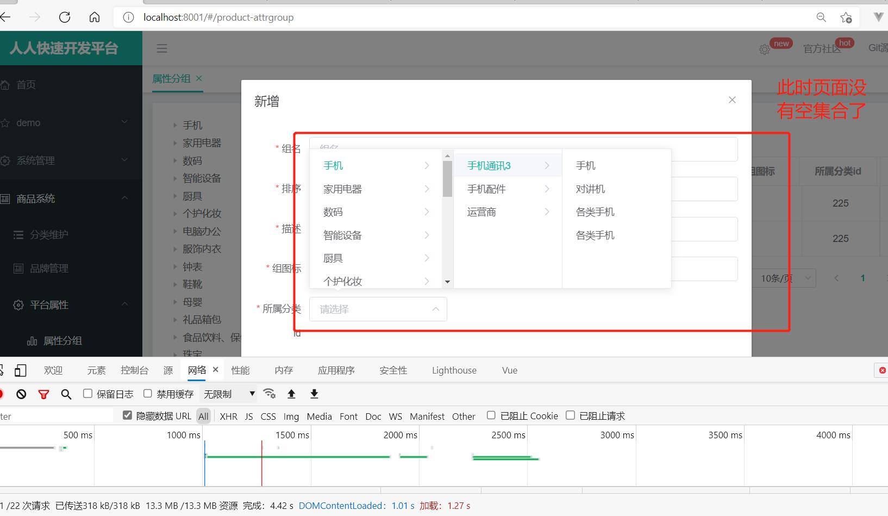
Task: Expand 手机配件 in second cascader column
Action: point(508,189)
